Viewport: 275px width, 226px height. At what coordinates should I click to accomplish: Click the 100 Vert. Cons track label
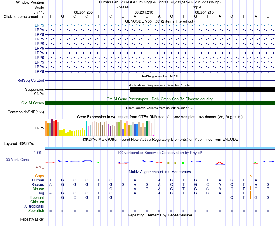click(x=16, y=160)
